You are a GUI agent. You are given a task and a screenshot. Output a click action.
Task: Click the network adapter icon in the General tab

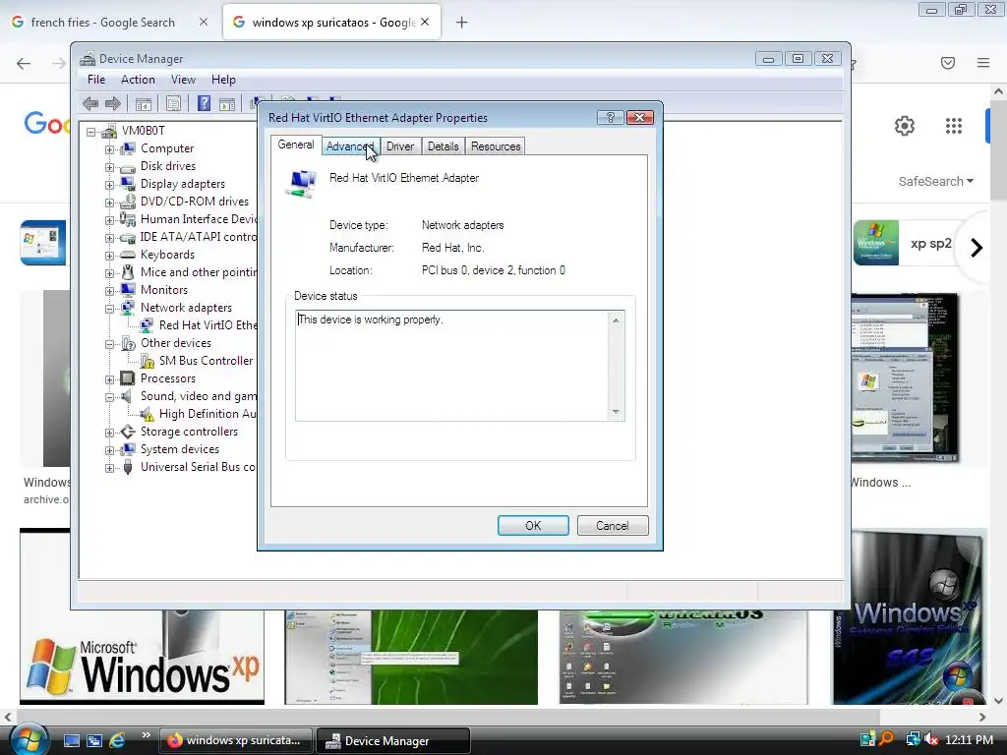(303, 183)
